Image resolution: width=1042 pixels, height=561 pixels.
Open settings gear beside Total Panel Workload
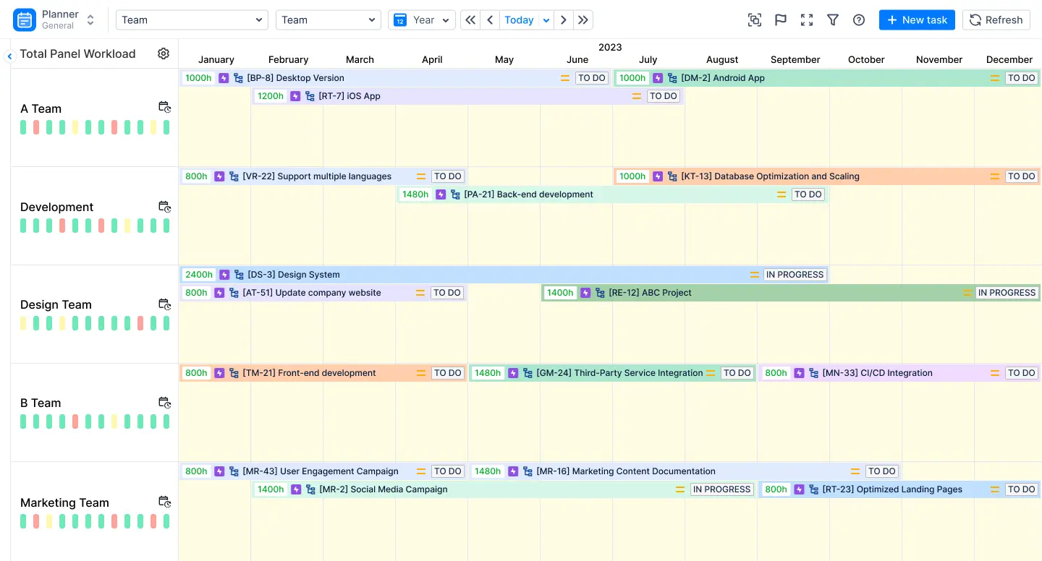pyautogui.click(x=164, y=53)
